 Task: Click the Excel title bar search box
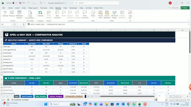tap(96, 3)
